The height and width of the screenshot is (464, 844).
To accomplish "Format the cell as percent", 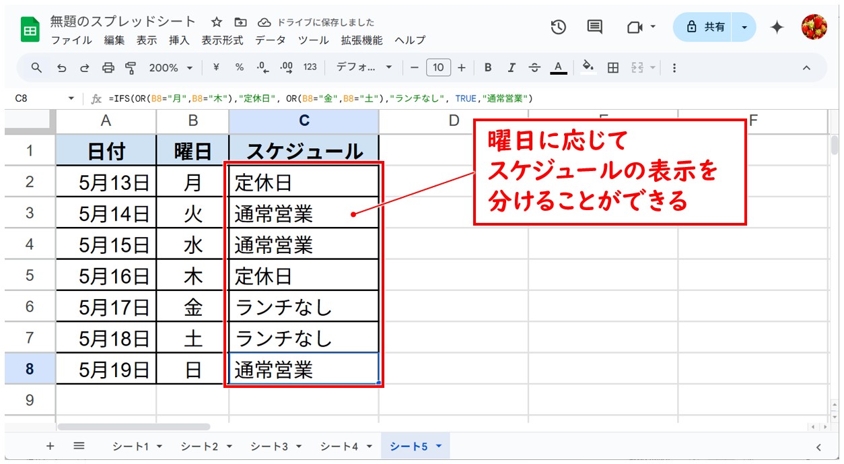I will click(x=239, y=67).
